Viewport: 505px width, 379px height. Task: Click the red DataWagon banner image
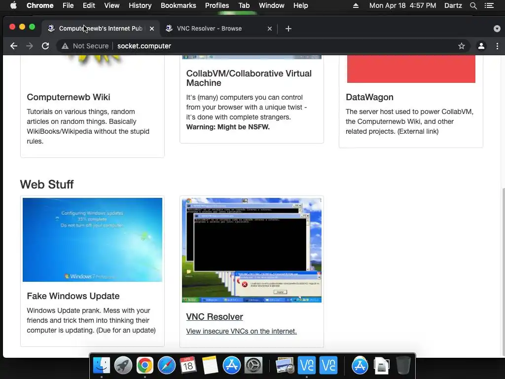[411, 69]
